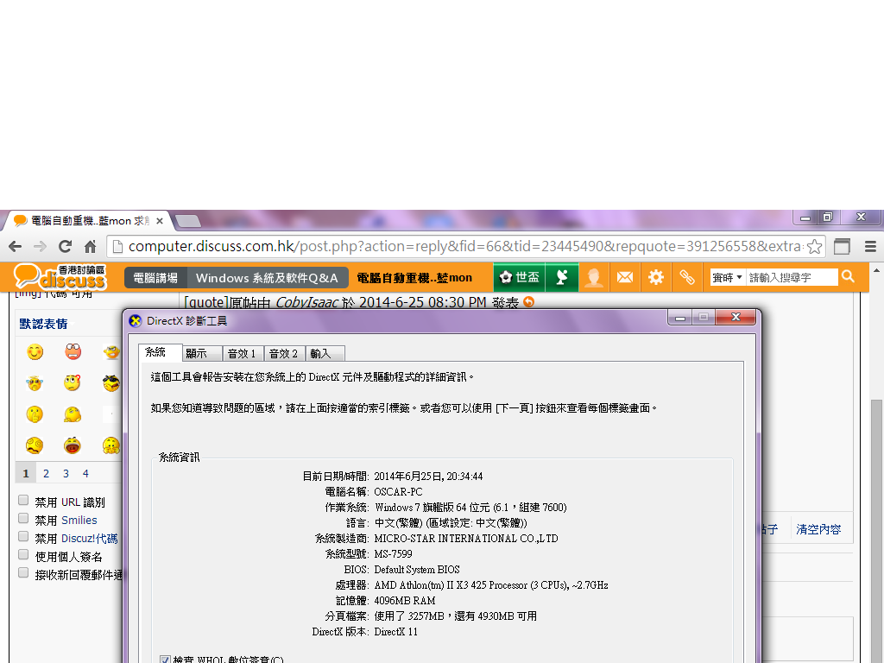
Task: Open the Smilies help link
Action: click(79, 520)
